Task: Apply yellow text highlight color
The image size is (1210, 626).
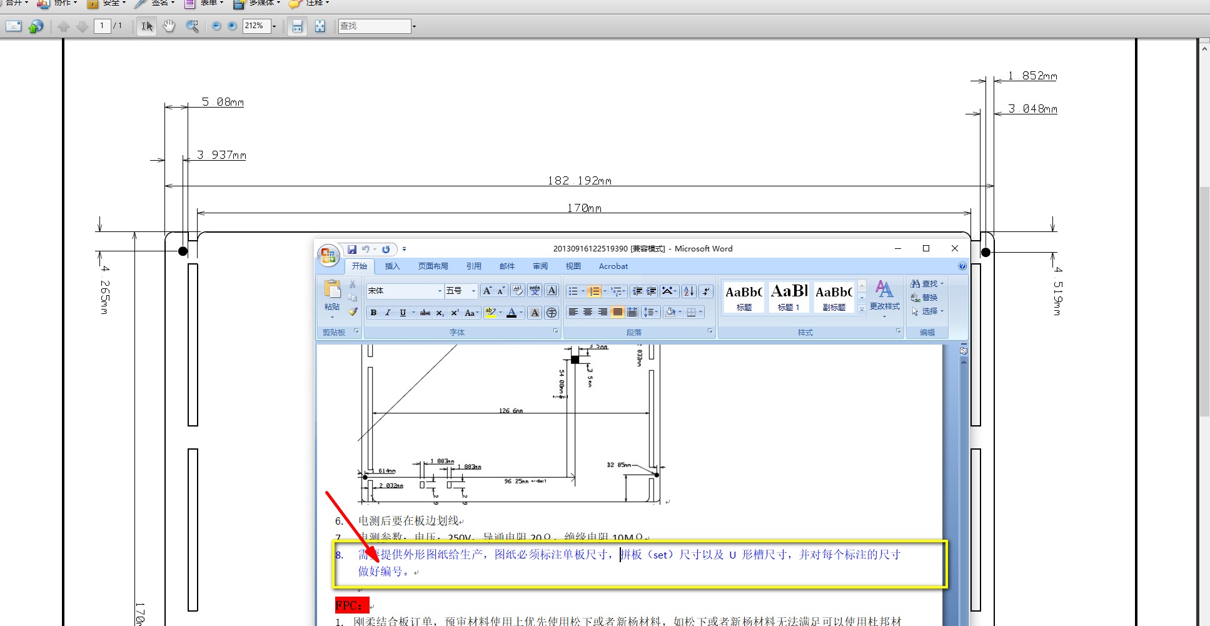Action: [x=491, y=313]
